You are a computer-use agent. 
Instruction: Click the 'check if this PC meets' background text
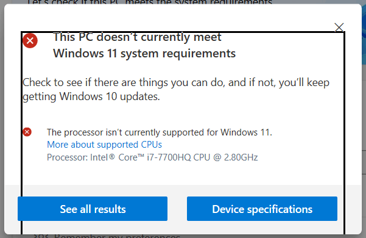click(149, 2)
